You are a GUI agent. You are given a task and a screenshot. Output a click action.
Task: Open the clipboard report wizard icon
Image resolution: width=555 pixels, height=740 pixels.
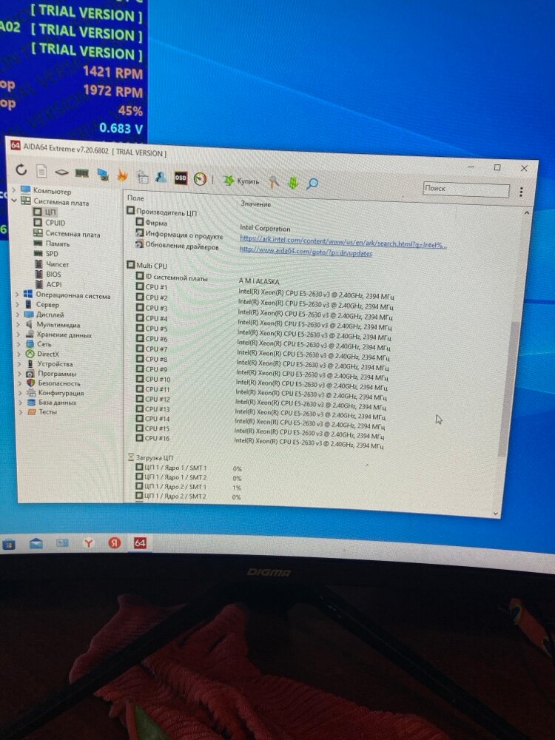click(143, 177)
